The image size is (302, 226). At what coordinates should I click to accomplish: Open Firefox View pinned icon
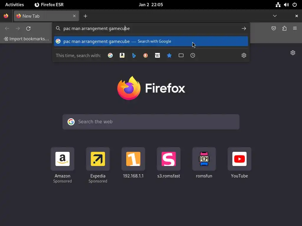tap(6, 16)
